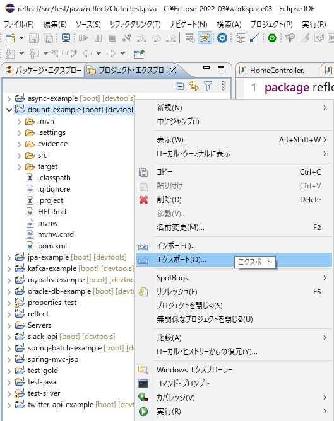Viewport: 334px width, 421px height.
Task: Click the Save All toolbar icon
Action: coord(49,38)
